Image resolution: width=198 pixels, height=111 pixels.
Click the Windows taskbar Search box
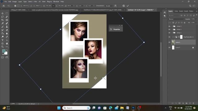pyautogui.click(x=76, y=108)
